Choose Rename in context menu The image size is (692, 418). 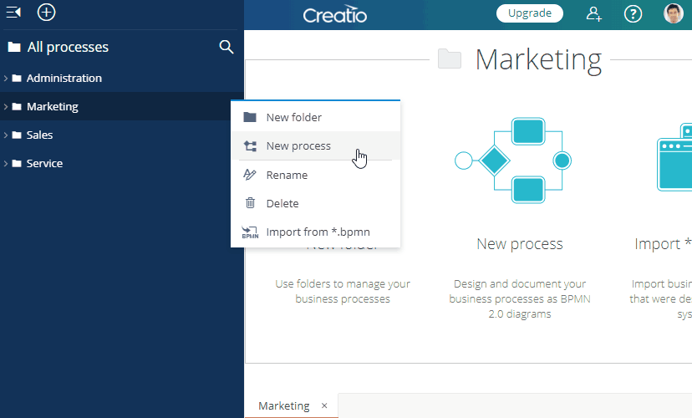pyautogui.click(x=316, y=175)
